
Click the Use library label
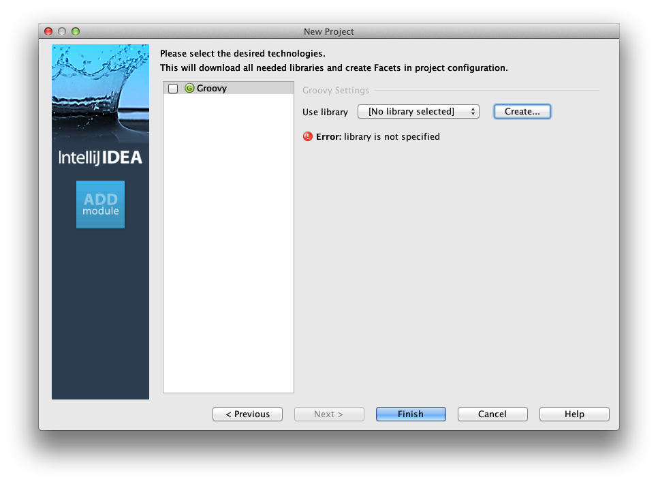click(325, 112)
